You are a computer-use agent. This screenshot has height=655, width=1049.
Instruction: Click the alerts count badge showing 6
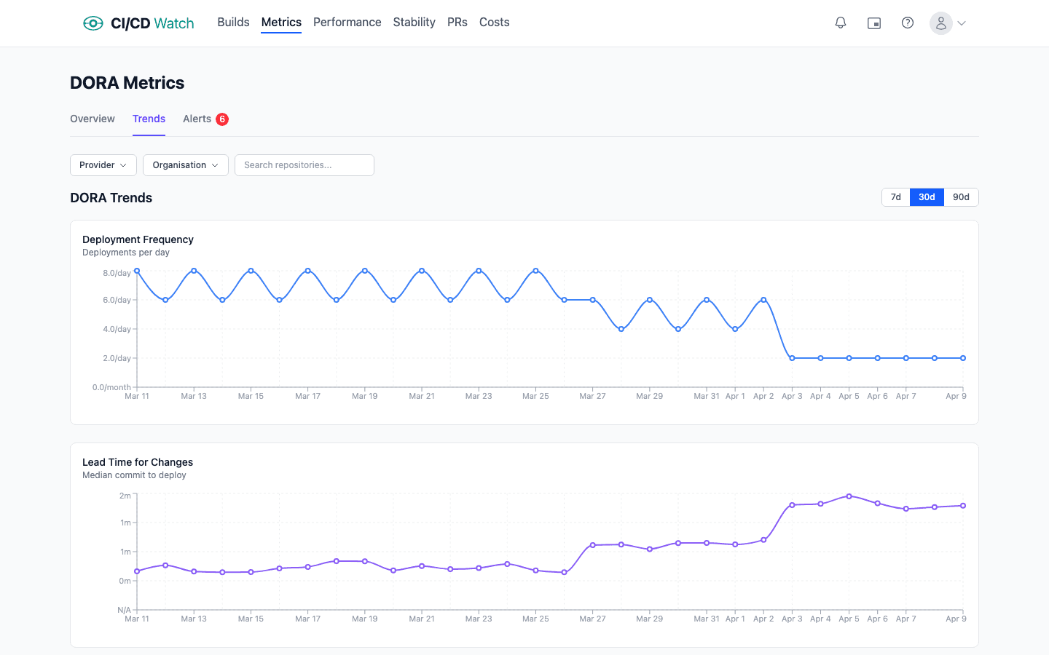pyautogui.click(x=222, y=118)
